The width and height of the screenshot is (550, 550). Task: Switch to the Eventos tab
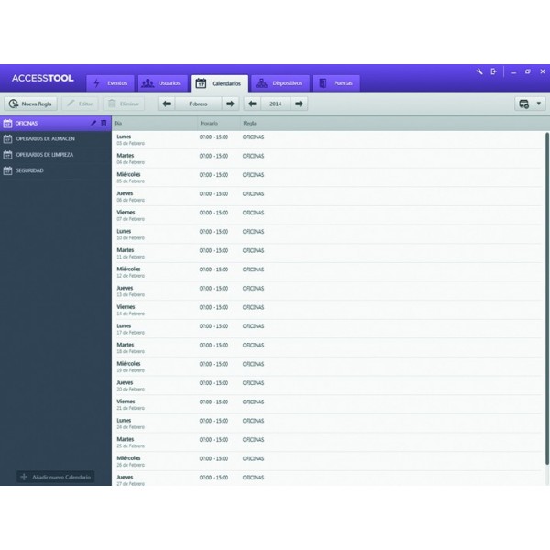click(110, 83)
